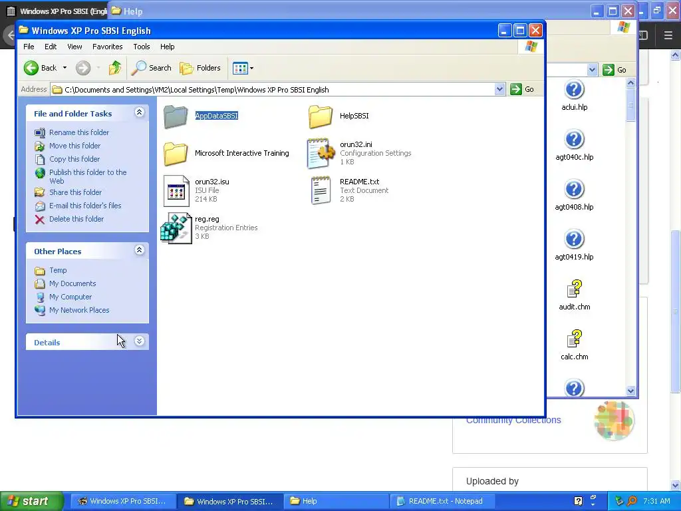The image size is (681, 511).
Task: Collapse the File and Folder Tasks panel
Action: tap(139, 112)
